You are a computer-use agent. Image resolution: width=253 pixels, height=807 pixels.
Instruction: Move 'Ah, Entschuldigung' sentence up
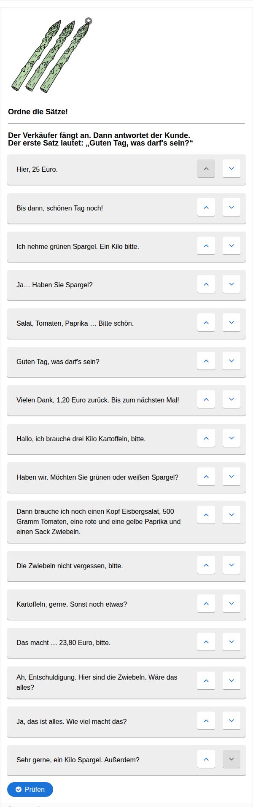point(206,680)
